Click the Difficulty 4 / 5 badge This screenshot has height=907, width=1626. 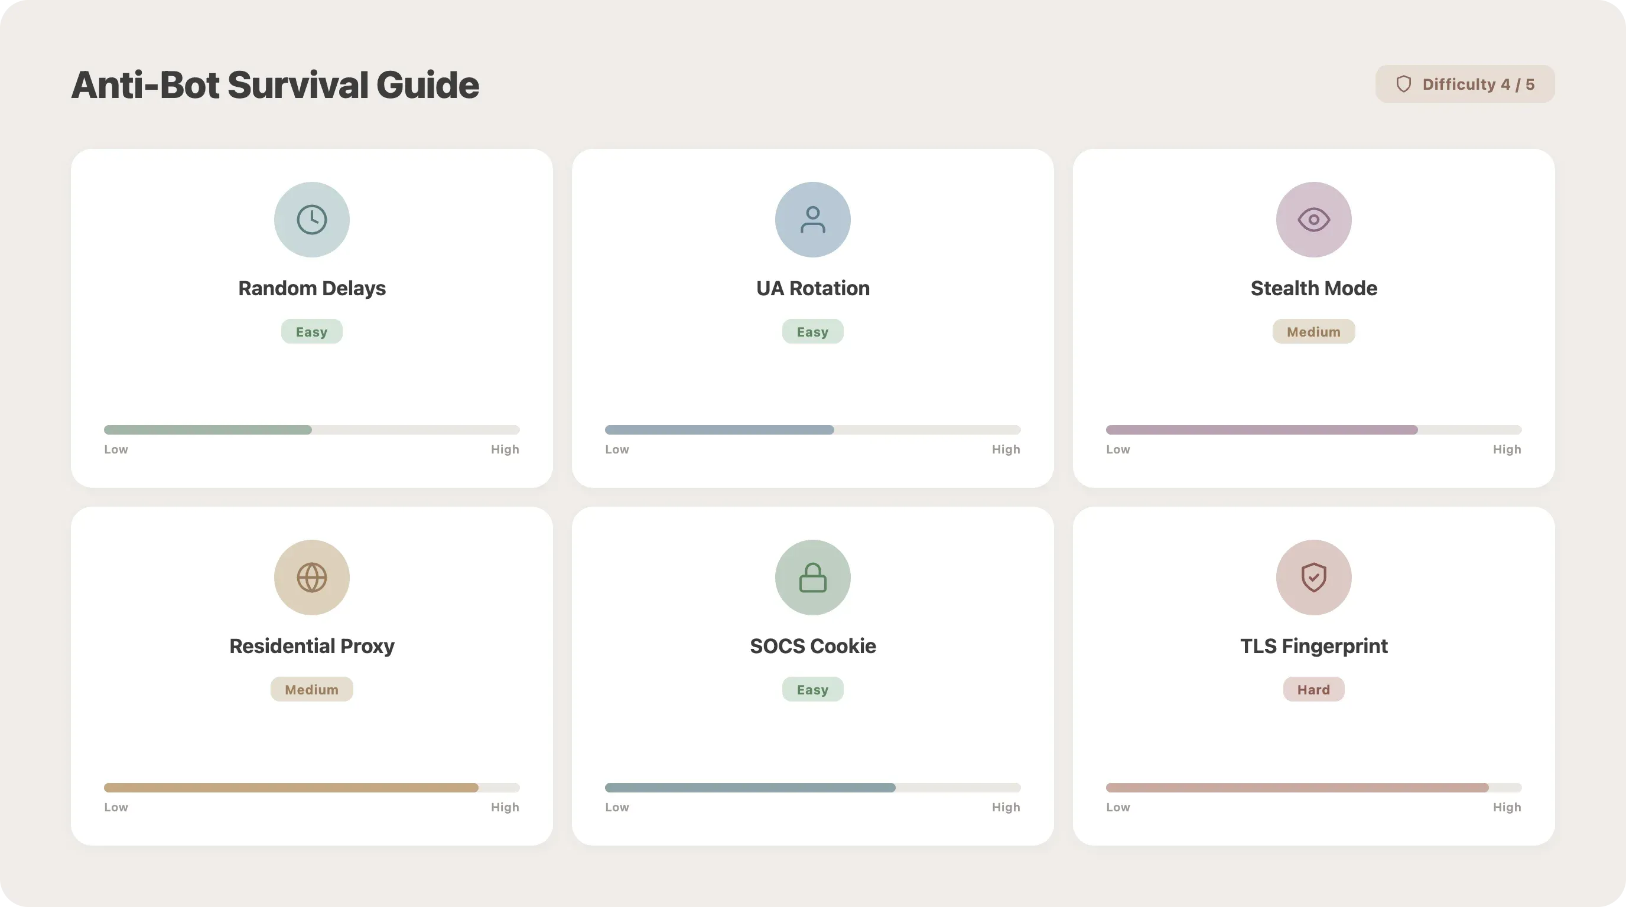pos(1465,84)
